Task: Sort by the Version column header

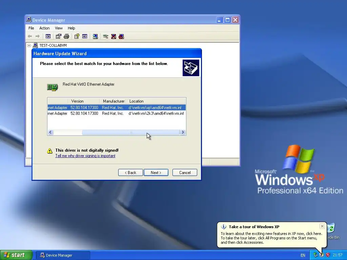Action: point(84,101)
